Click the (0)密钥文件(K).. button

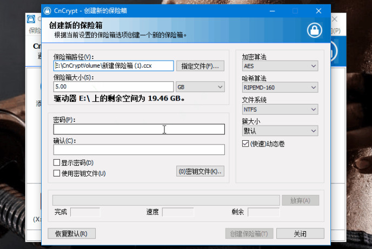coord(200,171)
